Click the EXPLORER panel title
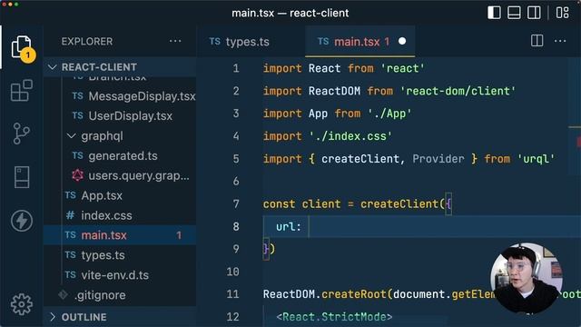The image size is (581, 327). pyautogui.click(x=87, y=41)
